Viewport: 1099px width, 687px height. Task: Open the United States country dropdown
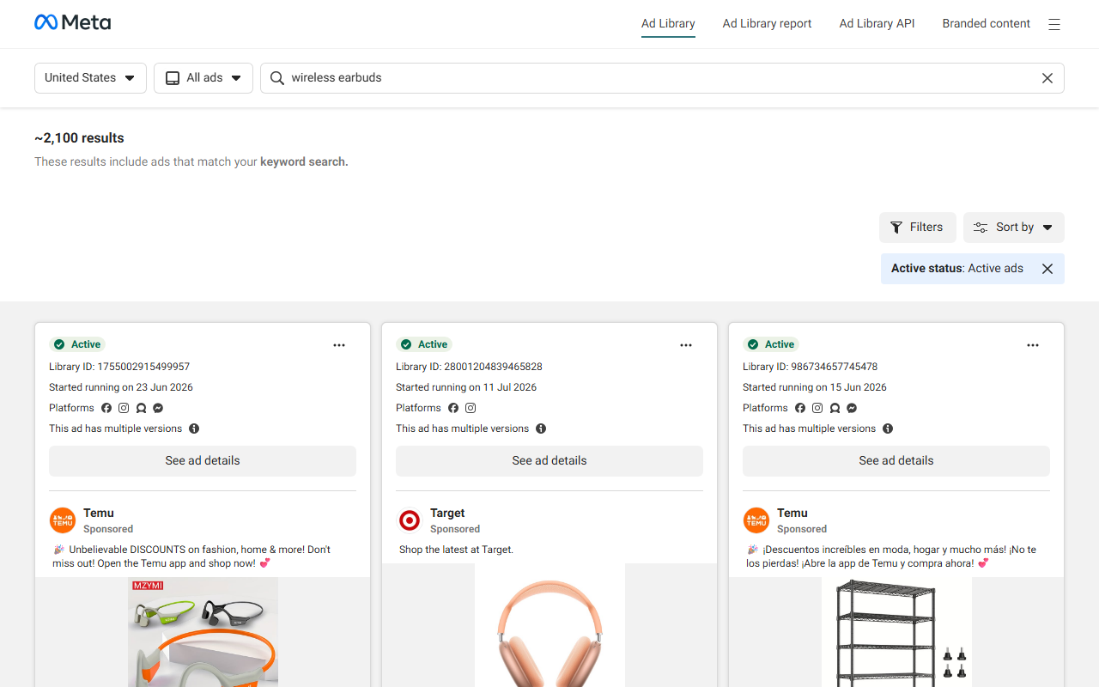[x=90, y=78]
